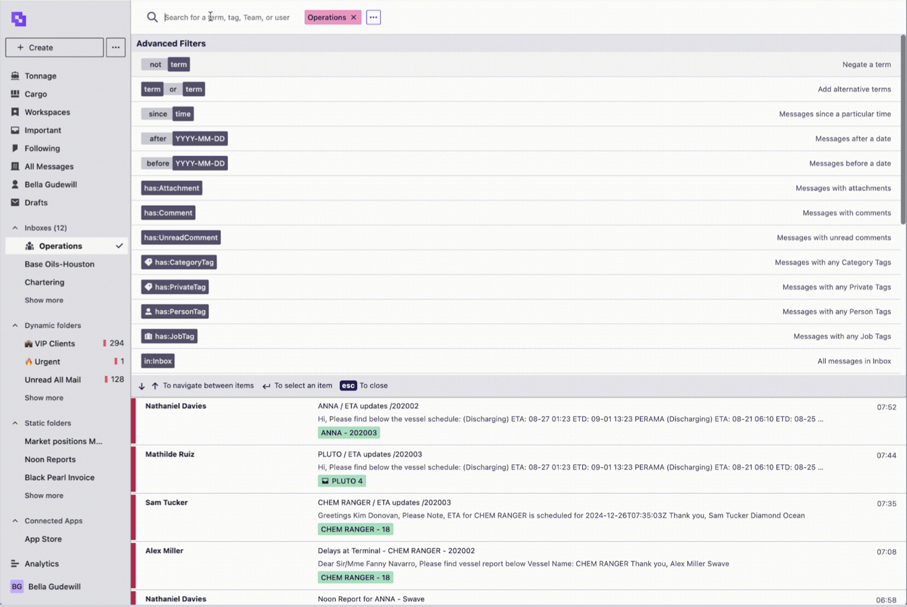Go to Important messages
907x607 pixels.
(x=42, y=131)
